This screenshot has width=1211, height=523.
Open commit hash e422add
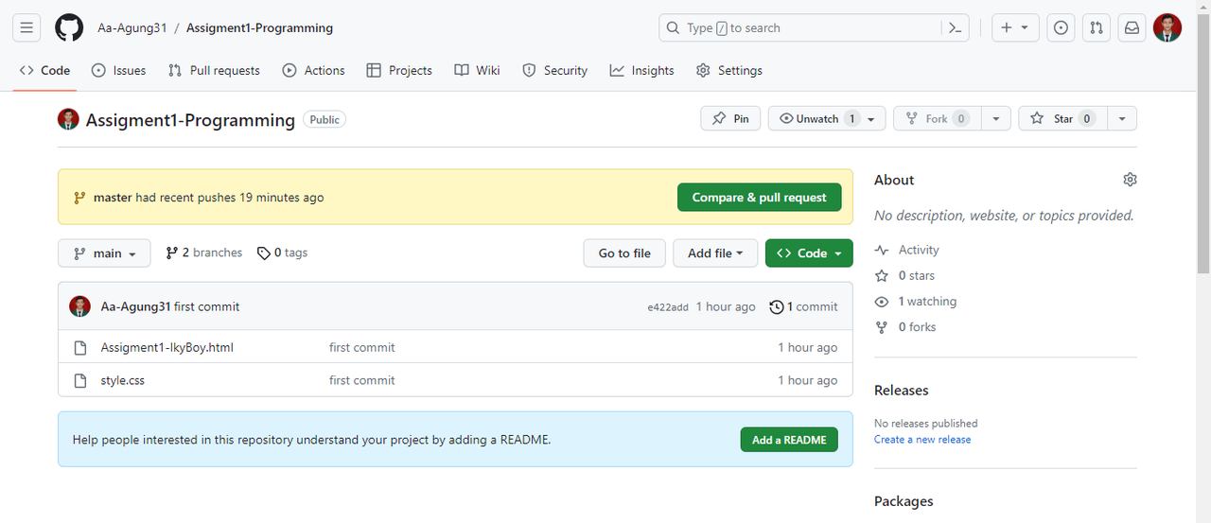coord(668,307)
